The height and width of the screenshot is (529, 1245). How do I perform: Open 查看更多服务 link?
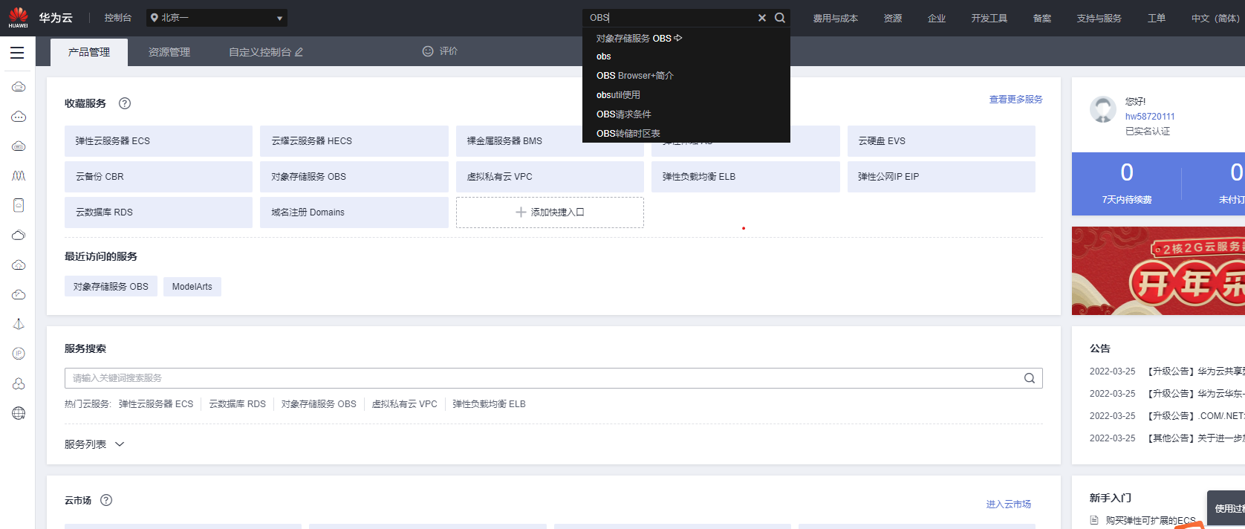click(1015, 100)
